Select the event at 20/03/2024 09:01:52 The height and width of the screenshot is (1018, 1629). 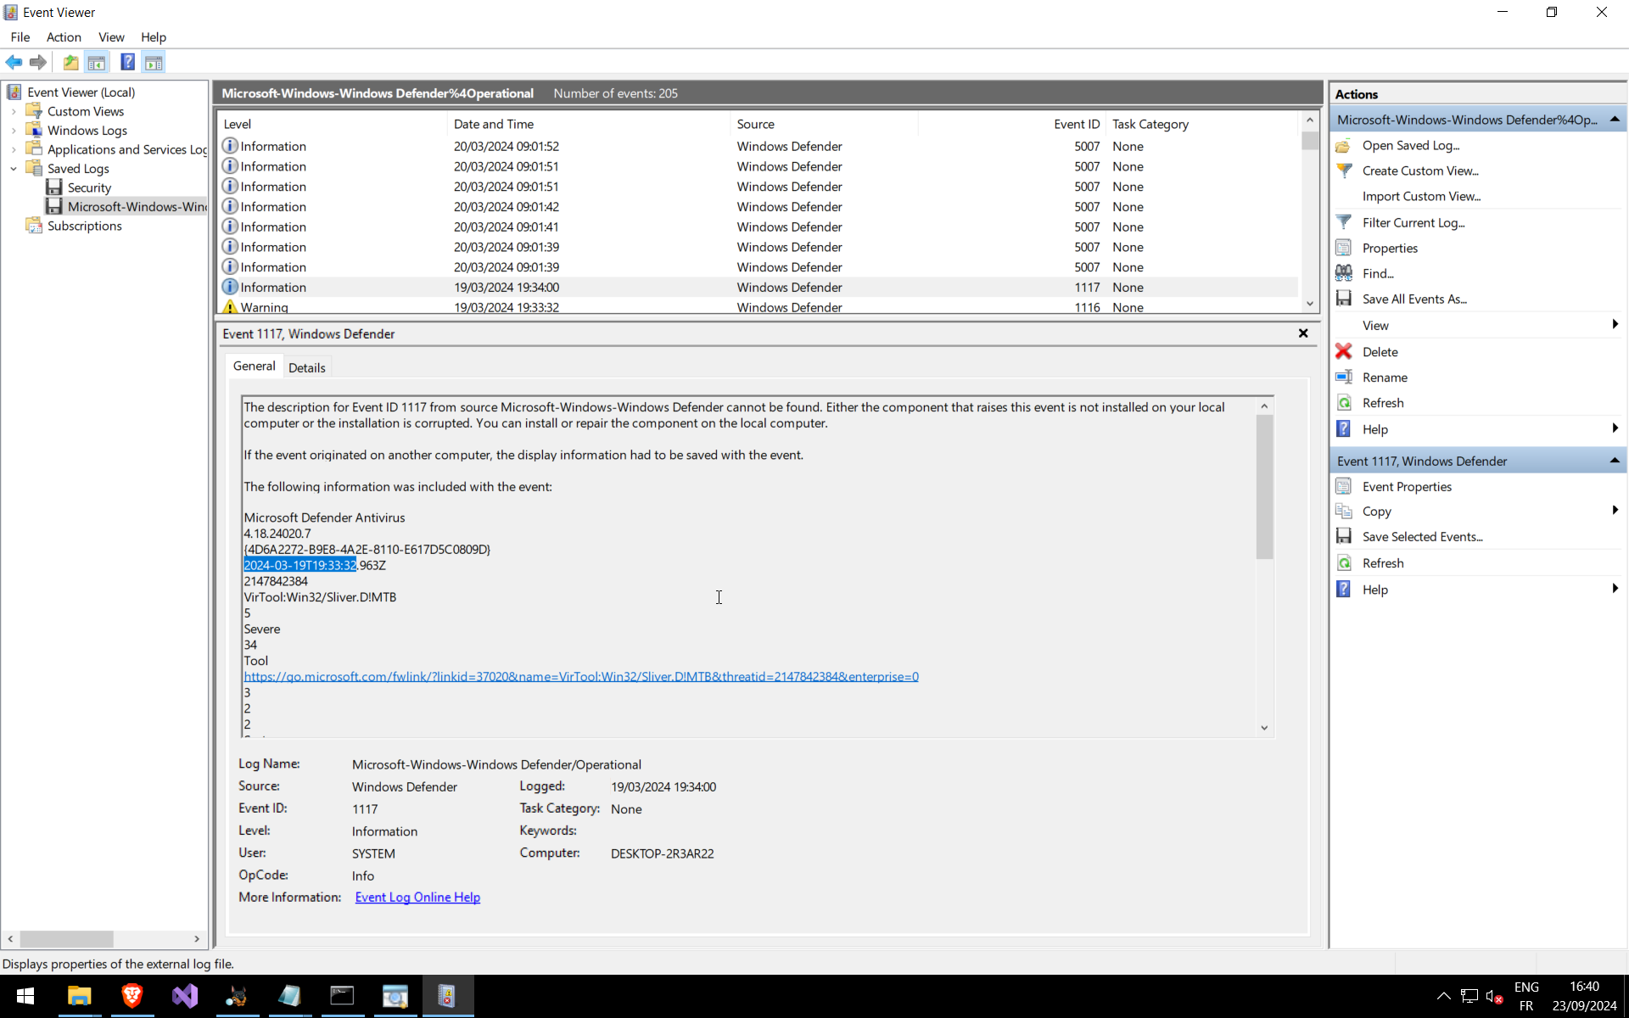tap(758, 147)
